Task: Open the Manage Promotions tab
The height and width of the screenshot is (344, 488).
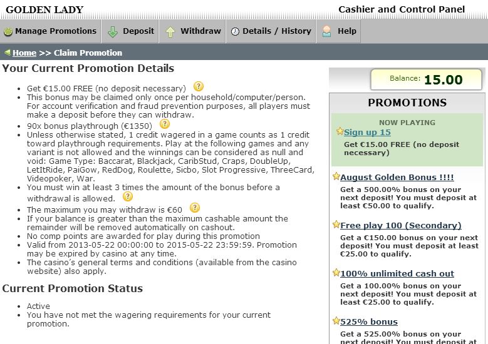Action: coord(50,31)
